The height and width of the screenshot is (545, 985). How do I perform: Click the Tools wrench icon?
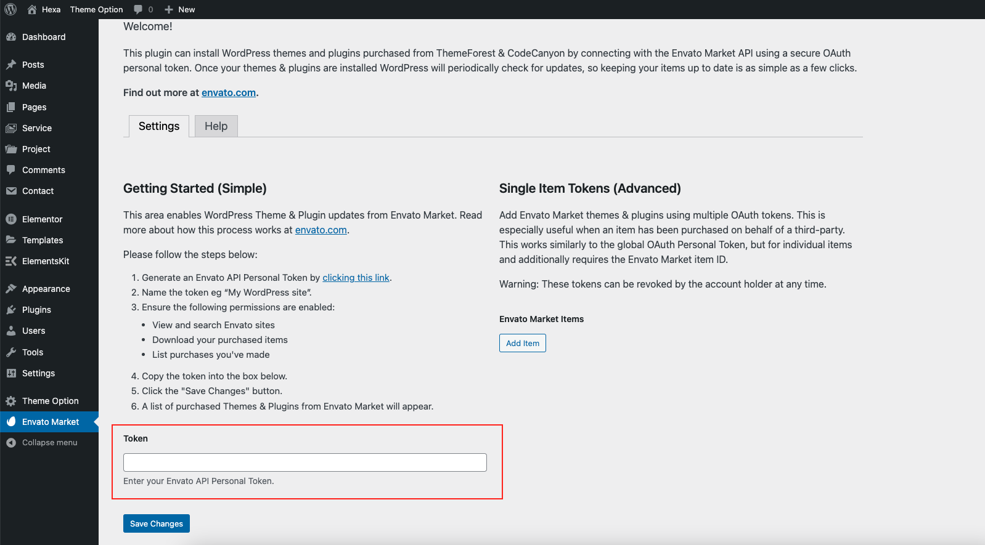11,352
